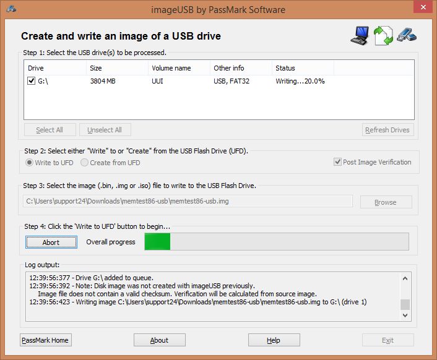Viewport: 437px width, 360px height.
Task: Click the Refresh Drives button
Action: pyautogui.click(x=387, y=130)
